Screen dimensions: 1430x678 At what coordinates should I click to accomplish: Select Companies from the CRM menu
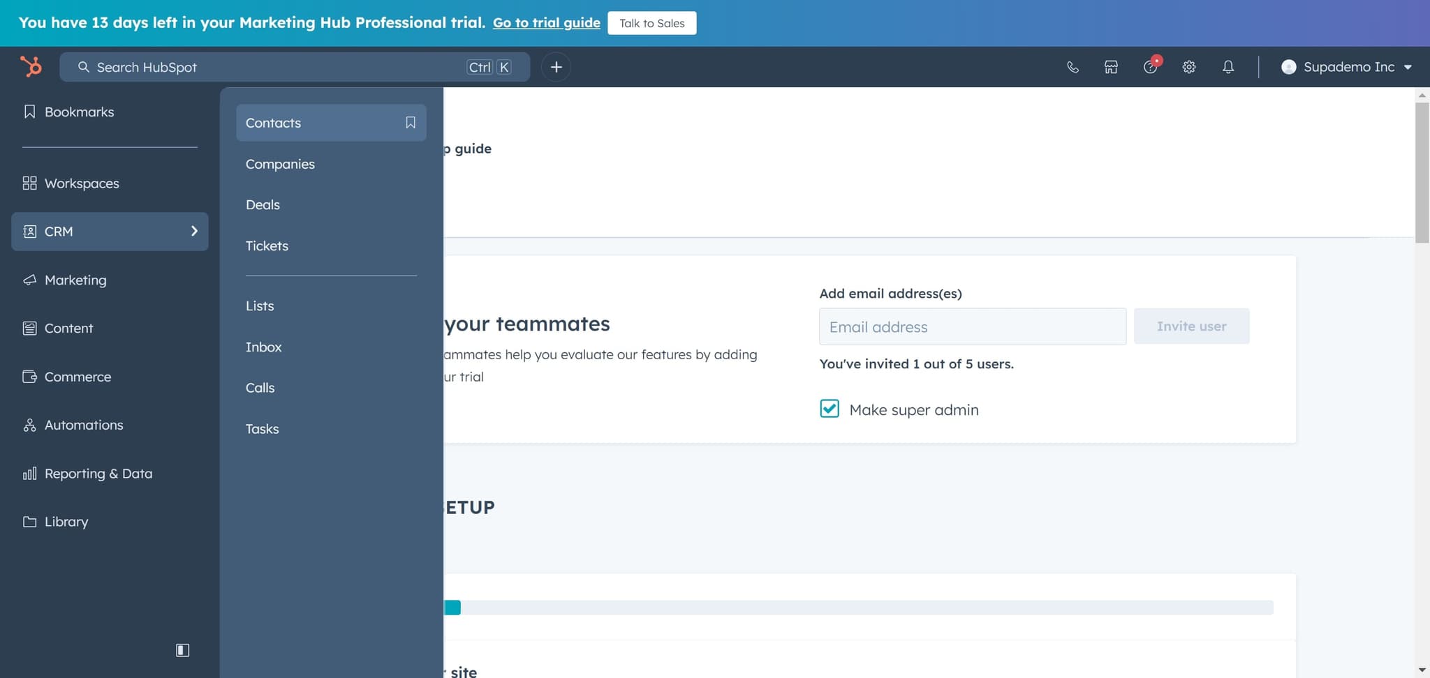[x=279, y=164]
